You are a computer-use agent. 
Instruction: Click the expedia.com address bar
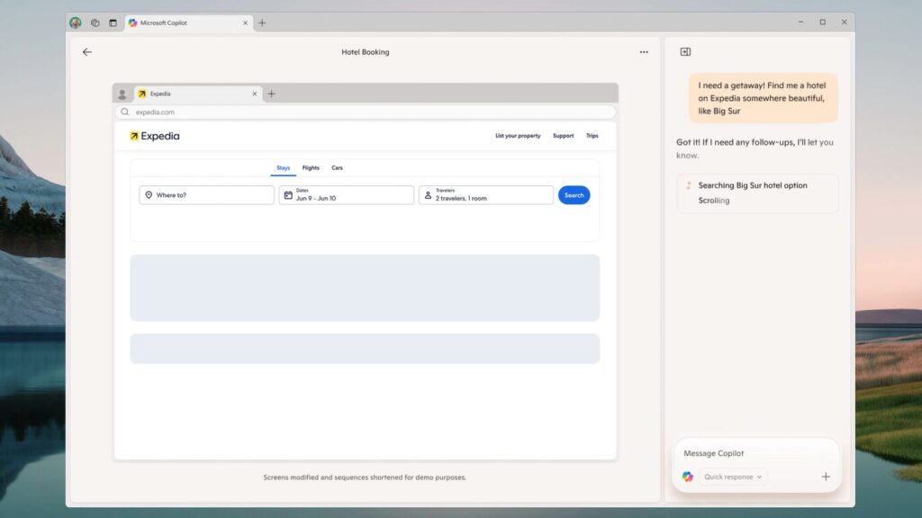(366, 112)
